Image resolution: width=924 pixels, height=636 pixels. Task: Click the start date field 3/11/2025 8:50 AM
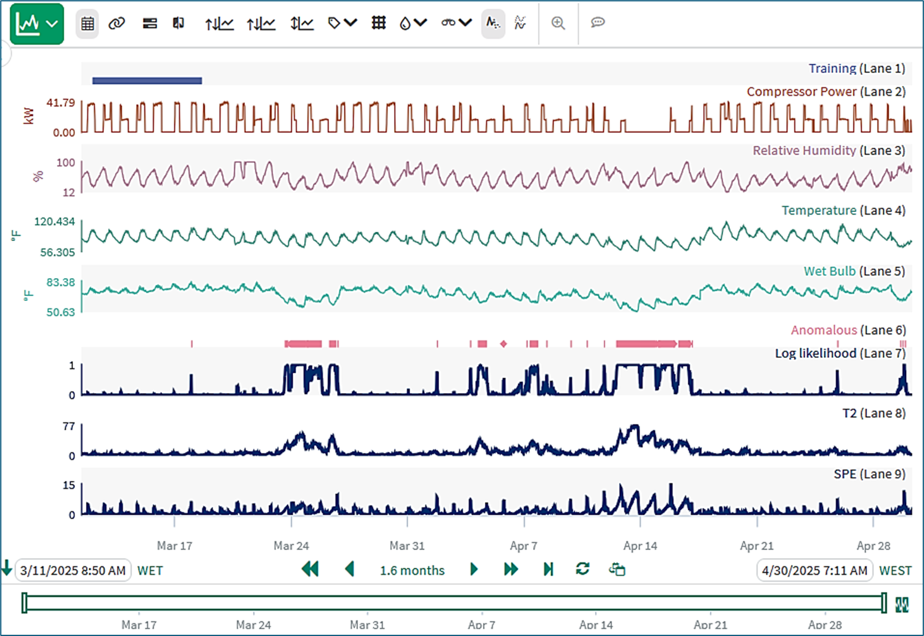[73, 570]
